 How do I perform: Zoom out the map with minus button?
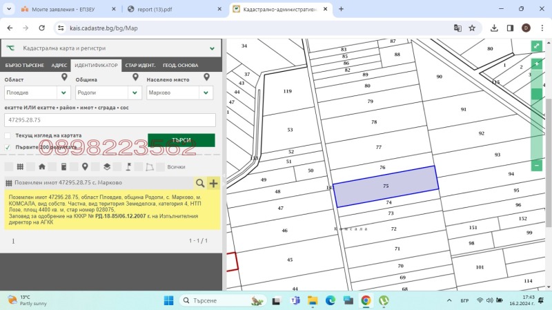click(x=537, y=165)
